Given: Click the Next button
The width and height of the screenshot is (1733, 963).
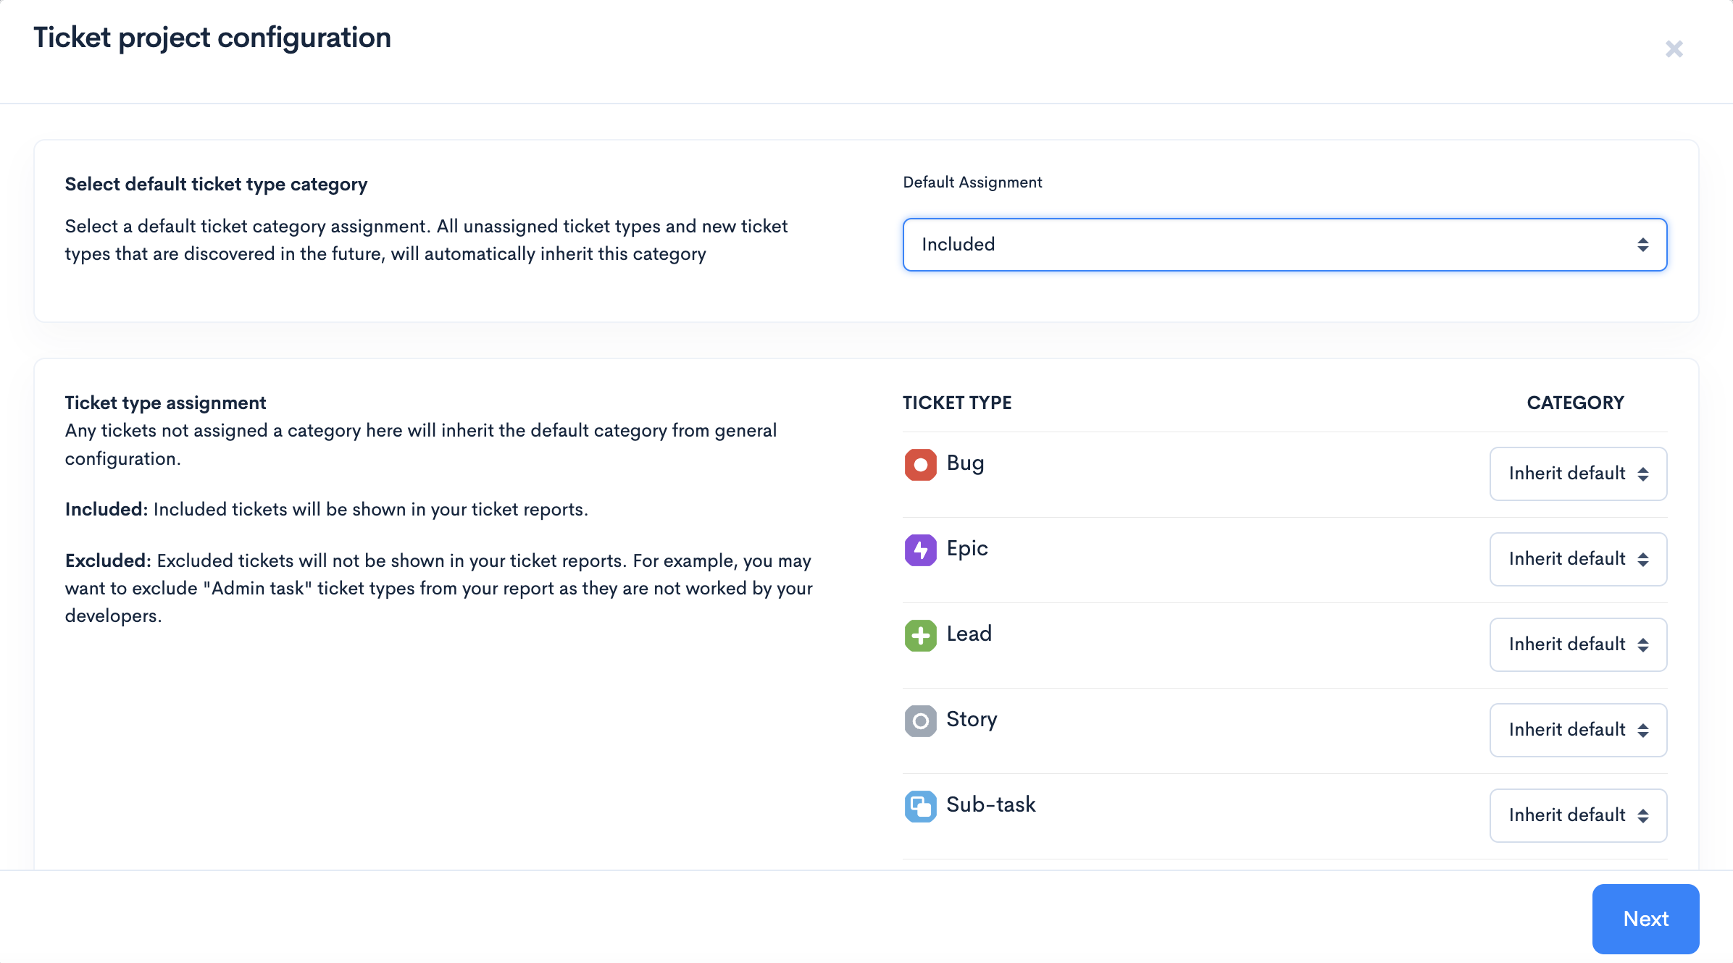Looking at the screenshot, I should pyautogui.click(x=1645, y=919).
